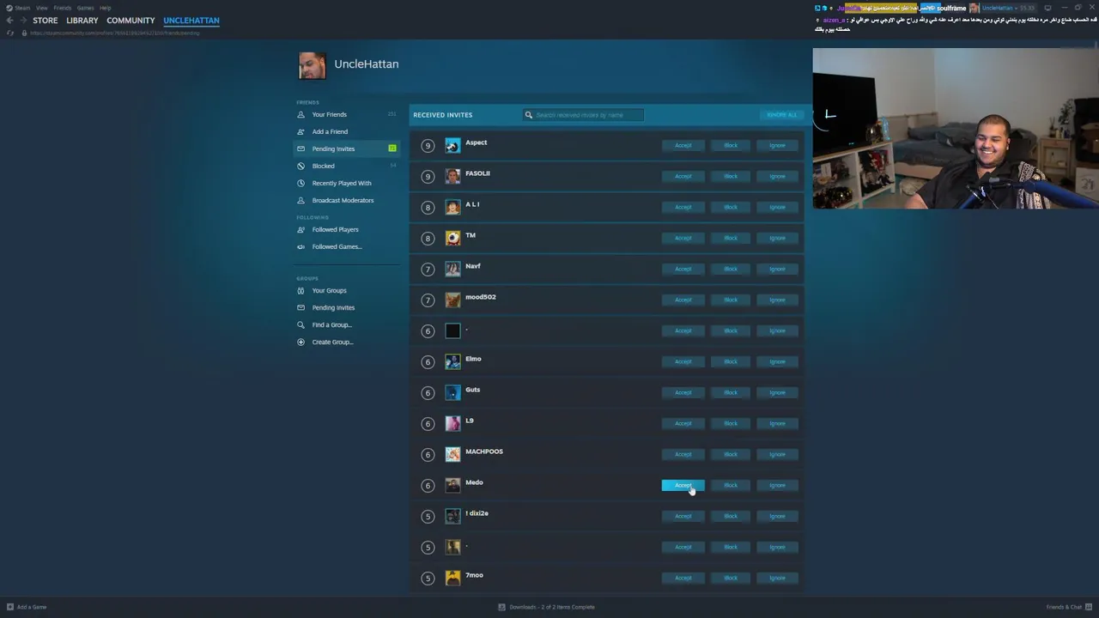Viewport: 1099px width, 618px height.
Task: Accept MACHPOOS's friend invite
Action: (683, 454)
